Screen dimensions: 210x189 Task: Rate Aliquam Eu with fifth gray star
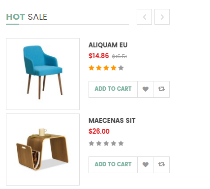tap(121, 68)
